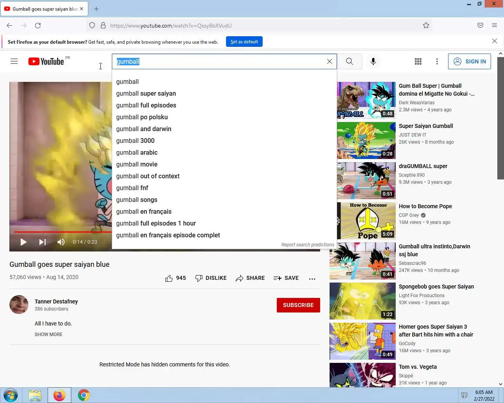Open tracking protection shield icon

(x=92, y=26)
